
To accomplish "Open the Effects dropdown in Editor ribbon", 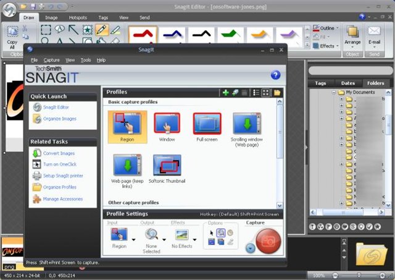I will point(326,46).
